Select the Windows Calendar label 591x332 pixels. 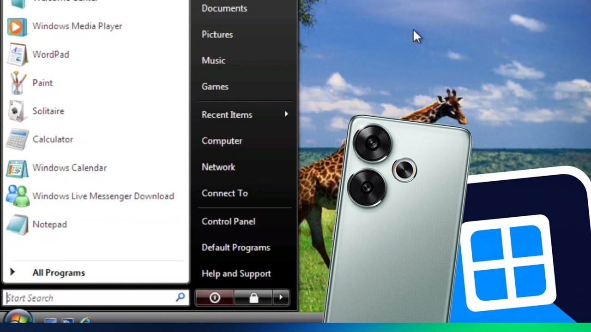tap(70, 168)
